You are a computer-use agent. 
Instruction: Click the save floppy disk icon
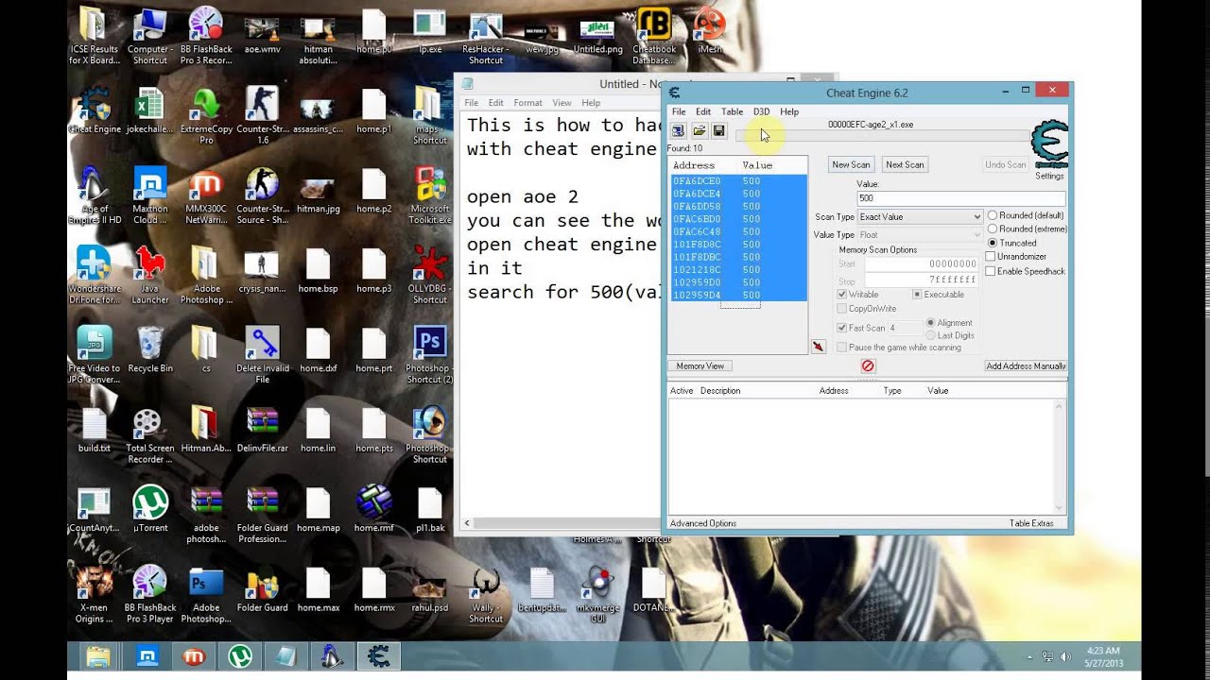pos(718,130)
